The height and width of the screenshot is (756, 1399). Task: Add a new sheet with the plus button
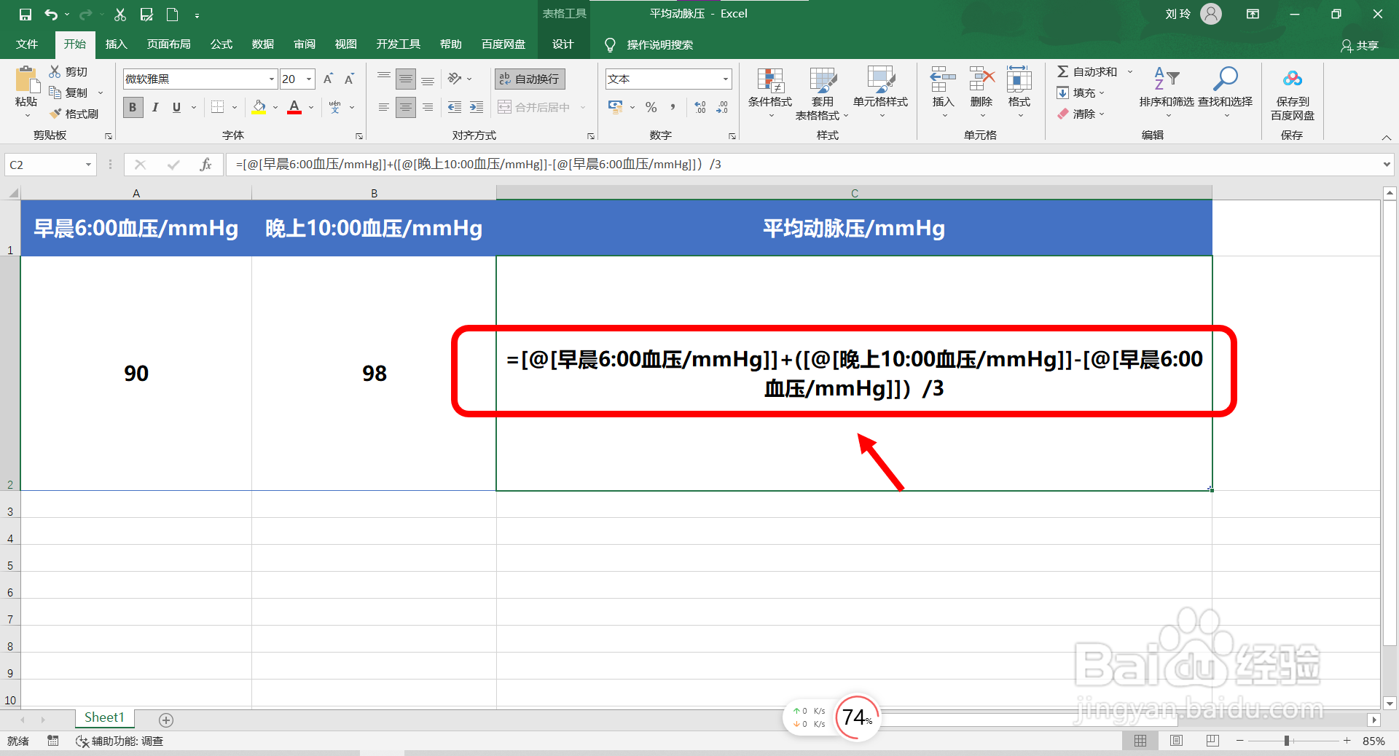[x=165, y=720]
